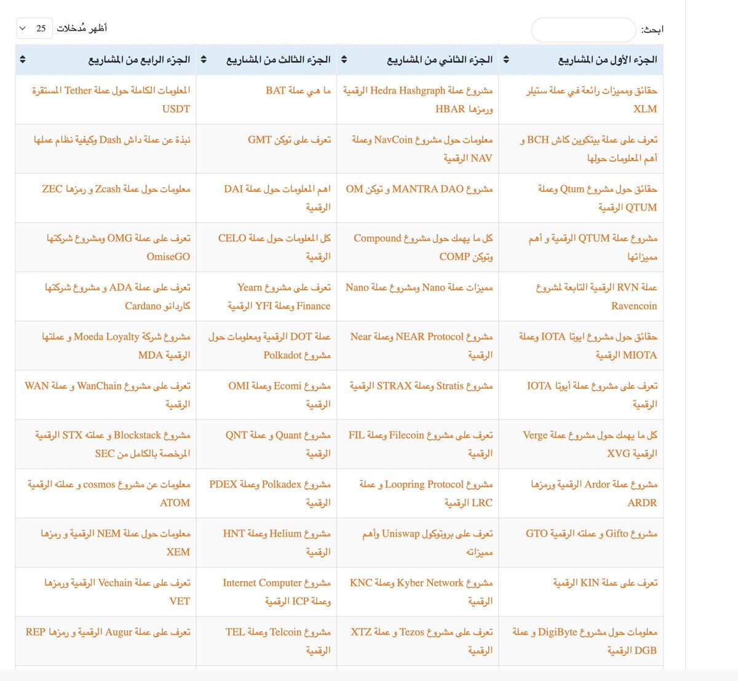Open the DOT Polkadot article link

coord(269,346)
